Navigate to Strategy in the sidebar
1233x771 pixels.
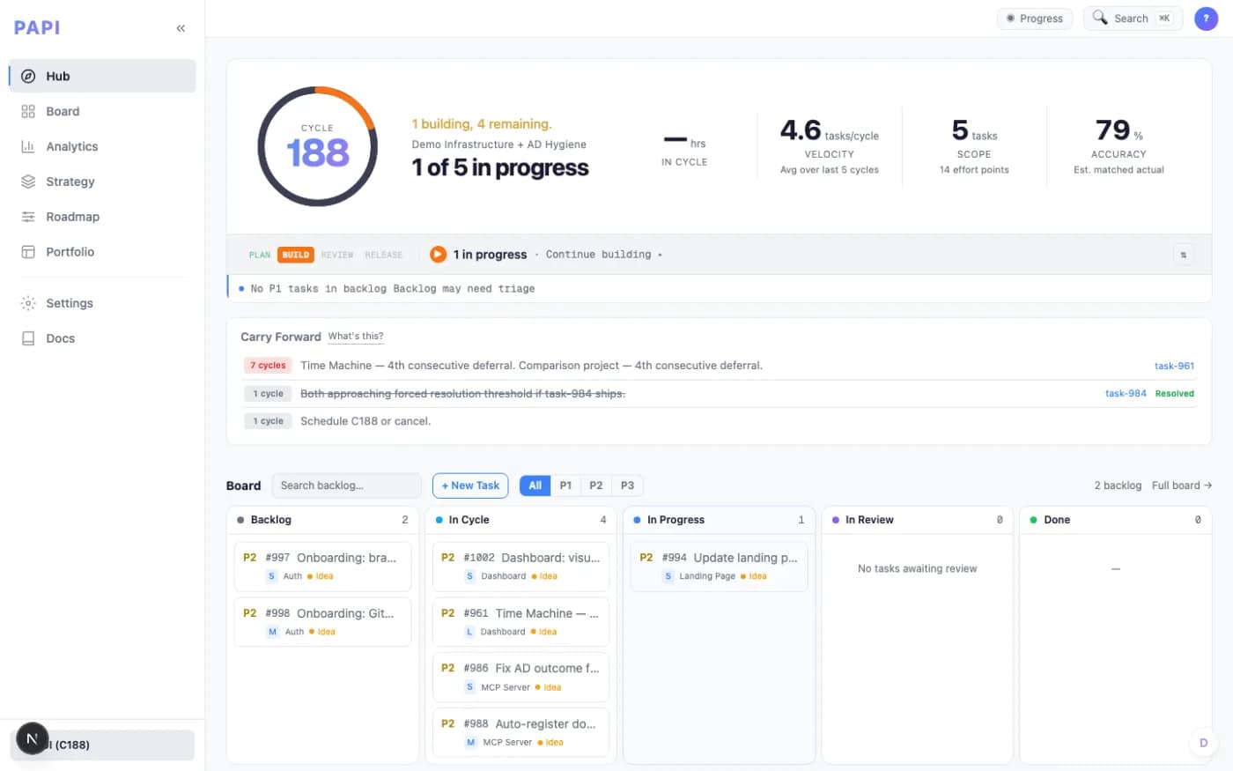(102, 182)
